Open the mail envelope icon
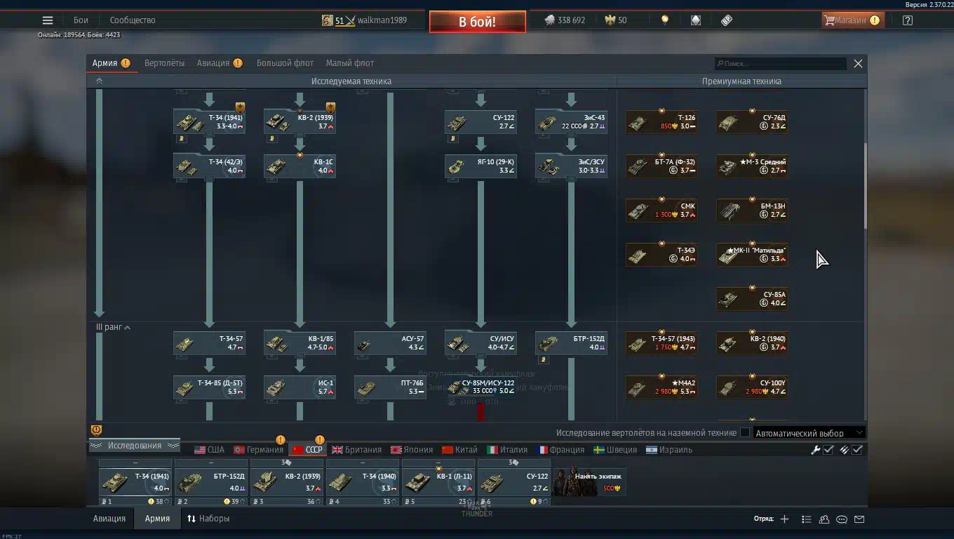Screen dimensions: 954x539 pos(859,519)
